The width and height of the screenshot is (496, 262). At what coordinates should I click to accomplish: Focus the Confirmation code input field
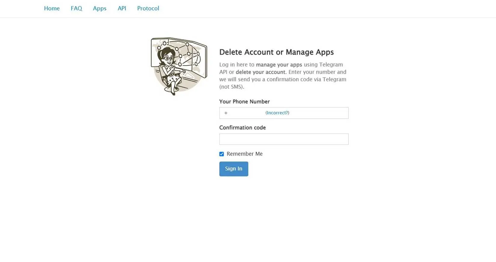284,139
